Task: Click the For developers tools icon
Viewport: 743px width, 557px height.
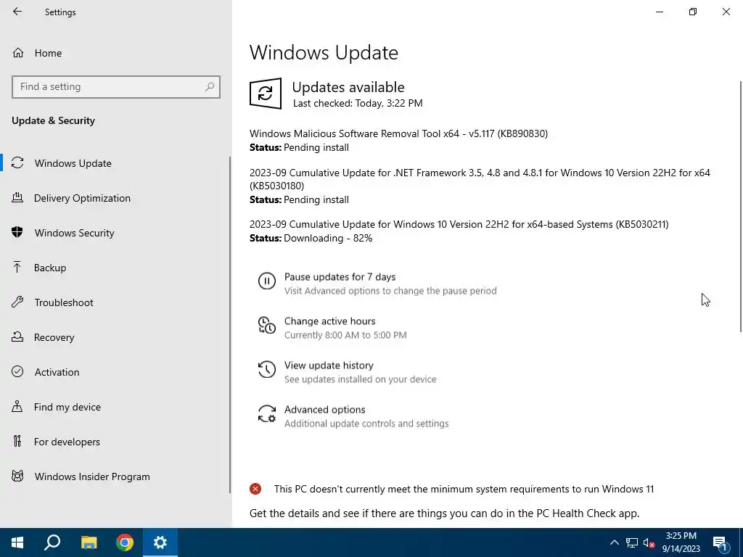Action: (x=17, y=441)
